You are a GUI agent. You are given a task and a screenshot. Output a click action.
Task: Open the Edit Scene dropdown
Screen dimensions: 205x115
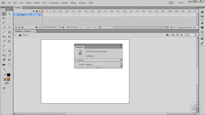coord(168,35)
